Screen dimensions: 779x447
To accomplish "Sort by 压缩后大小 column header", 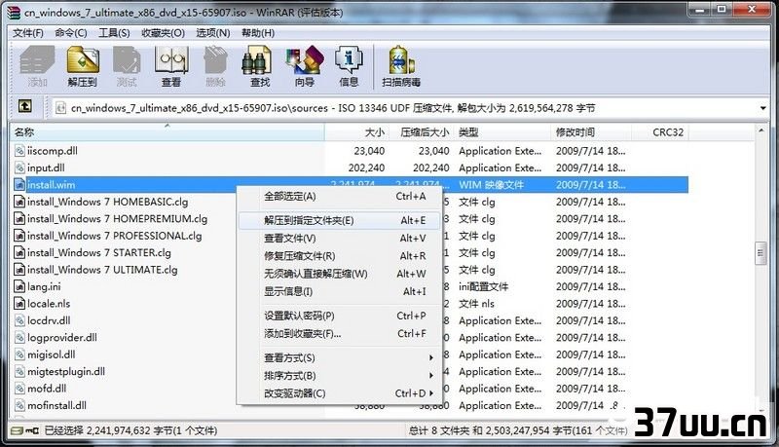I will [421, 132].
